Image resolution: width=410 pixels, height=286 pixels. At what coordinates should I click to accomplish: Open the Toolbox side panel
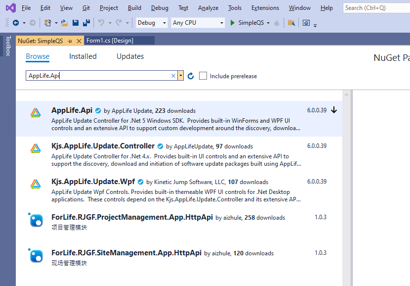tap(8, 46)
